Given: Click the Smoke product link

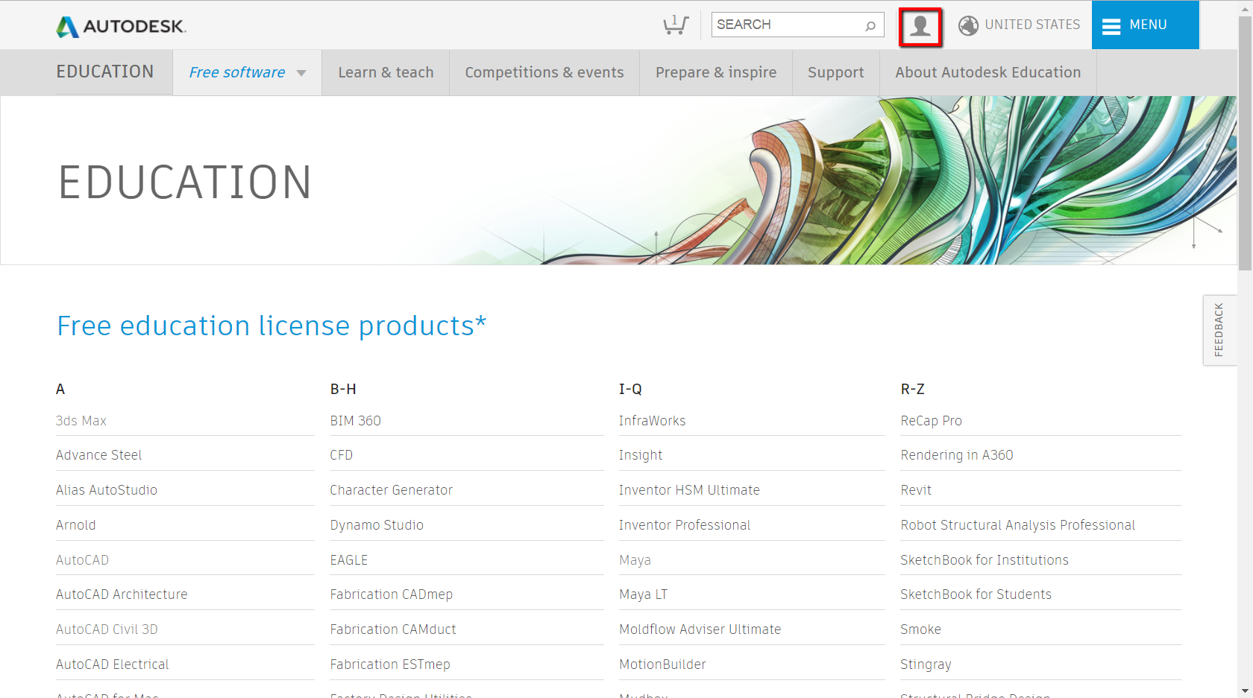Looking at the screenshot, I should point(920,629).
